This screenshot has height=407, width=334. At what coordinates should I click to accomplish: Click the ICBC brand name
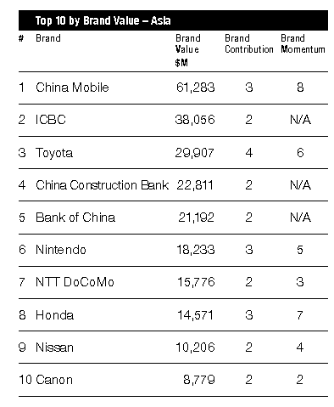(x=51, y=120)
